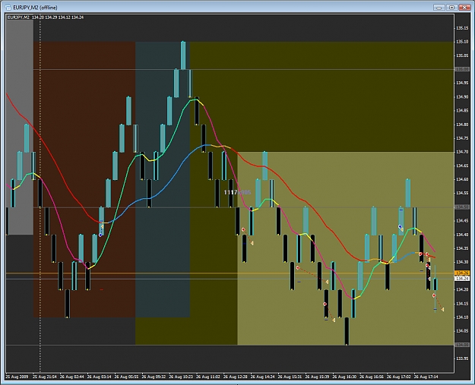Click time axis label '26 Aug 05:55'
Image resolution: width=475 pixels, height=385 pixels.
point(126,377)
